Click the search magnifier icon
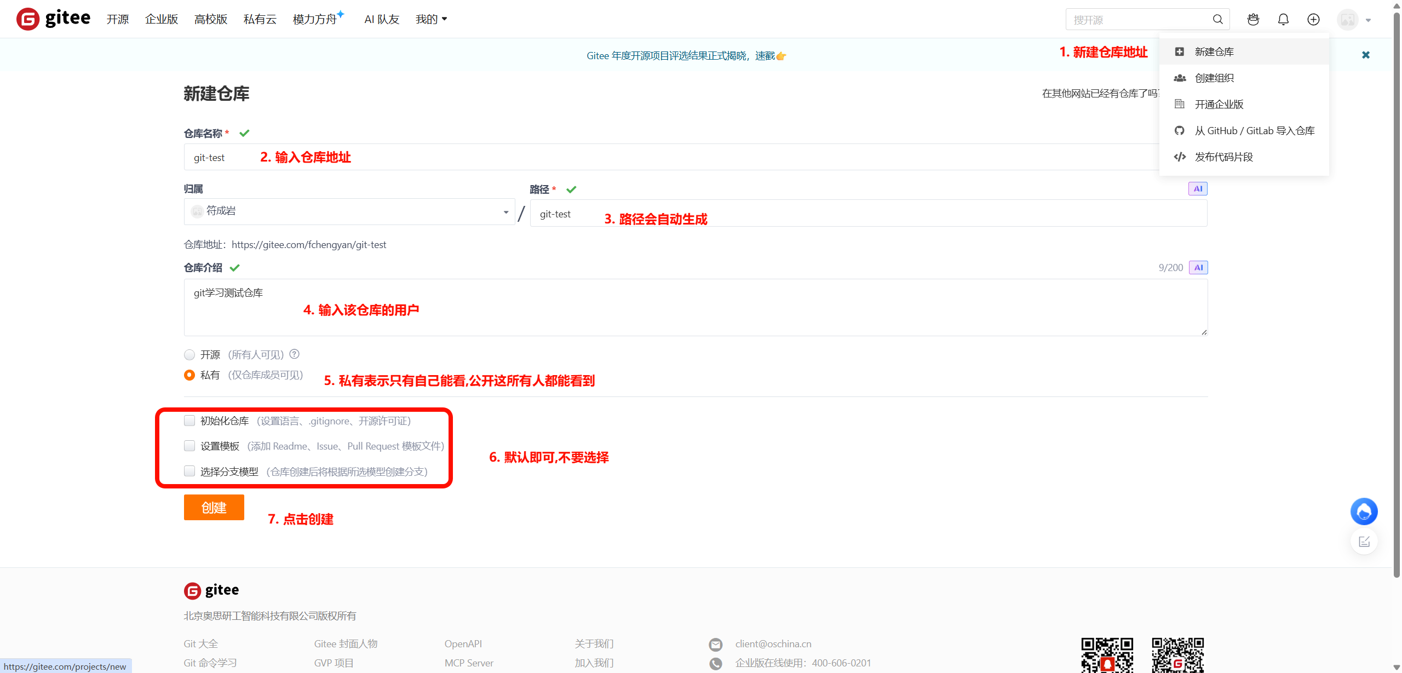This screenshot has width=1402, height=673. point(1217,20)
